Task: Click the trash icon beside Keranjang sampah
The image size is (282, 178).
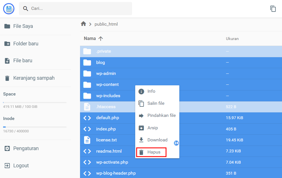Action: click(7, 78)
